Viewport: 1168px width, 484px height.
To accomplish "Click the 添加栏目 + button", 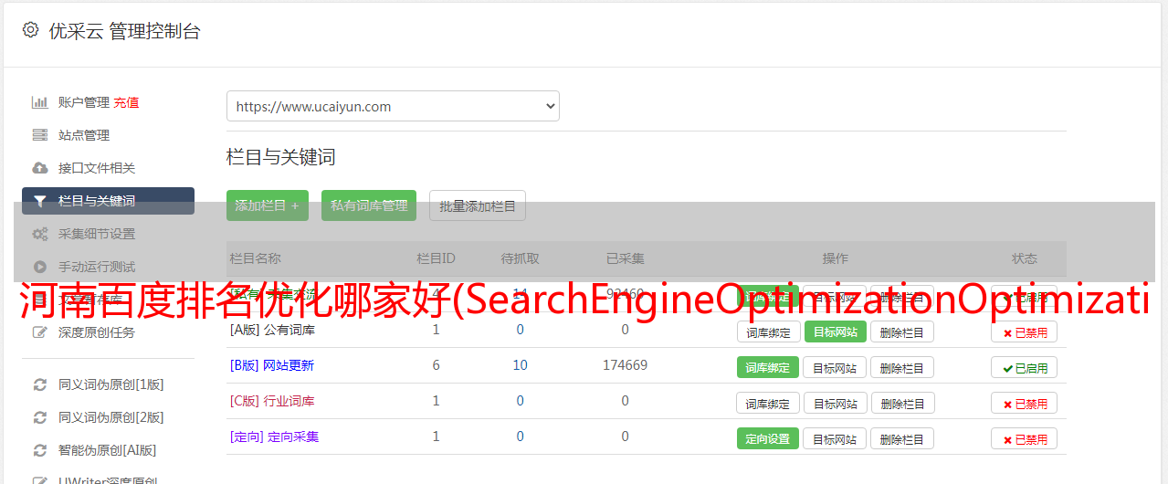I will 268,205.
